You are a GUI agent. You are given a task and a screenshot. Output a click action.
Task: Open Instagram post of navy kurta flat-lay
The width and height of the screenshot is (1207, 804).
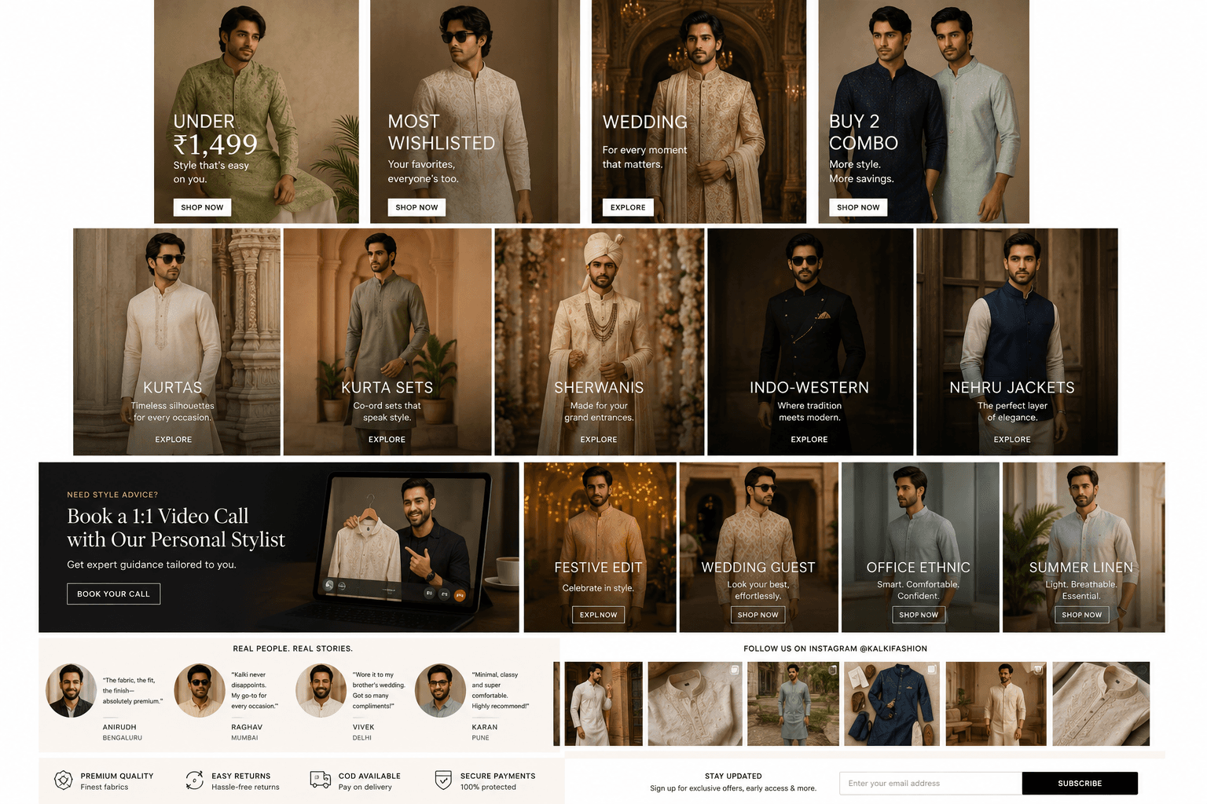pos(892,703)
